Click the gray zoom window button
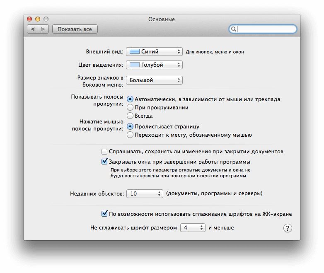Viewport: 324px width, 273px height. point(46,19)
